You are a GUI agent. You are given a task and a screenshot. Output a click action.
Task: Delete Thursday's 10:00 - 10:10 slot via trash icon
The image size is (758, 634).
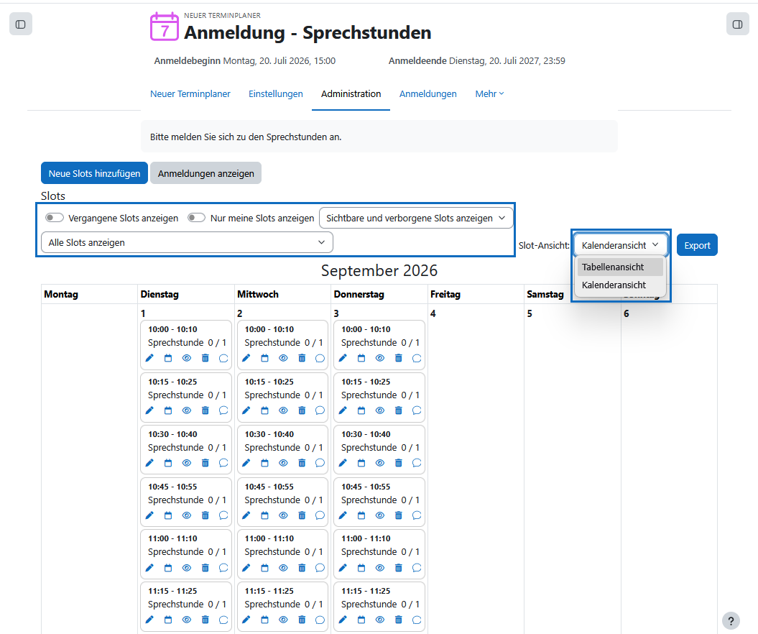[x=398, y=358]
